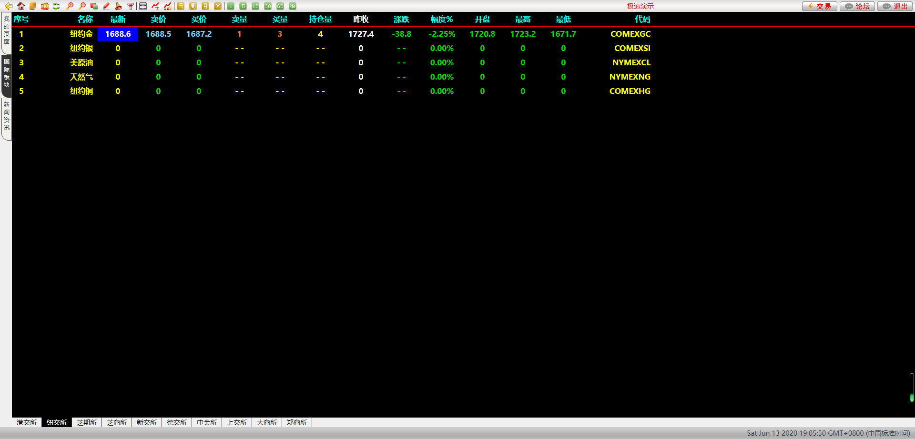The image size is (915, 439).
Task: Open the quote list table icon
Action: (143, 6)
